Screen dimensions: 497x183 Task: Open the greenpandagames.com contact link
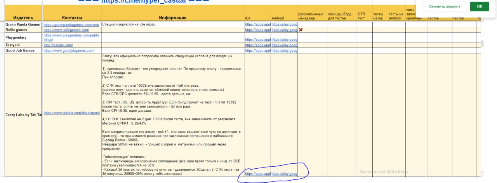(71, 25)
